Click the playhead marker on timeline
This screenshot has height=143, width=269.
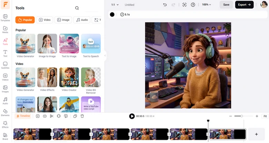click(x=208, y=121)
